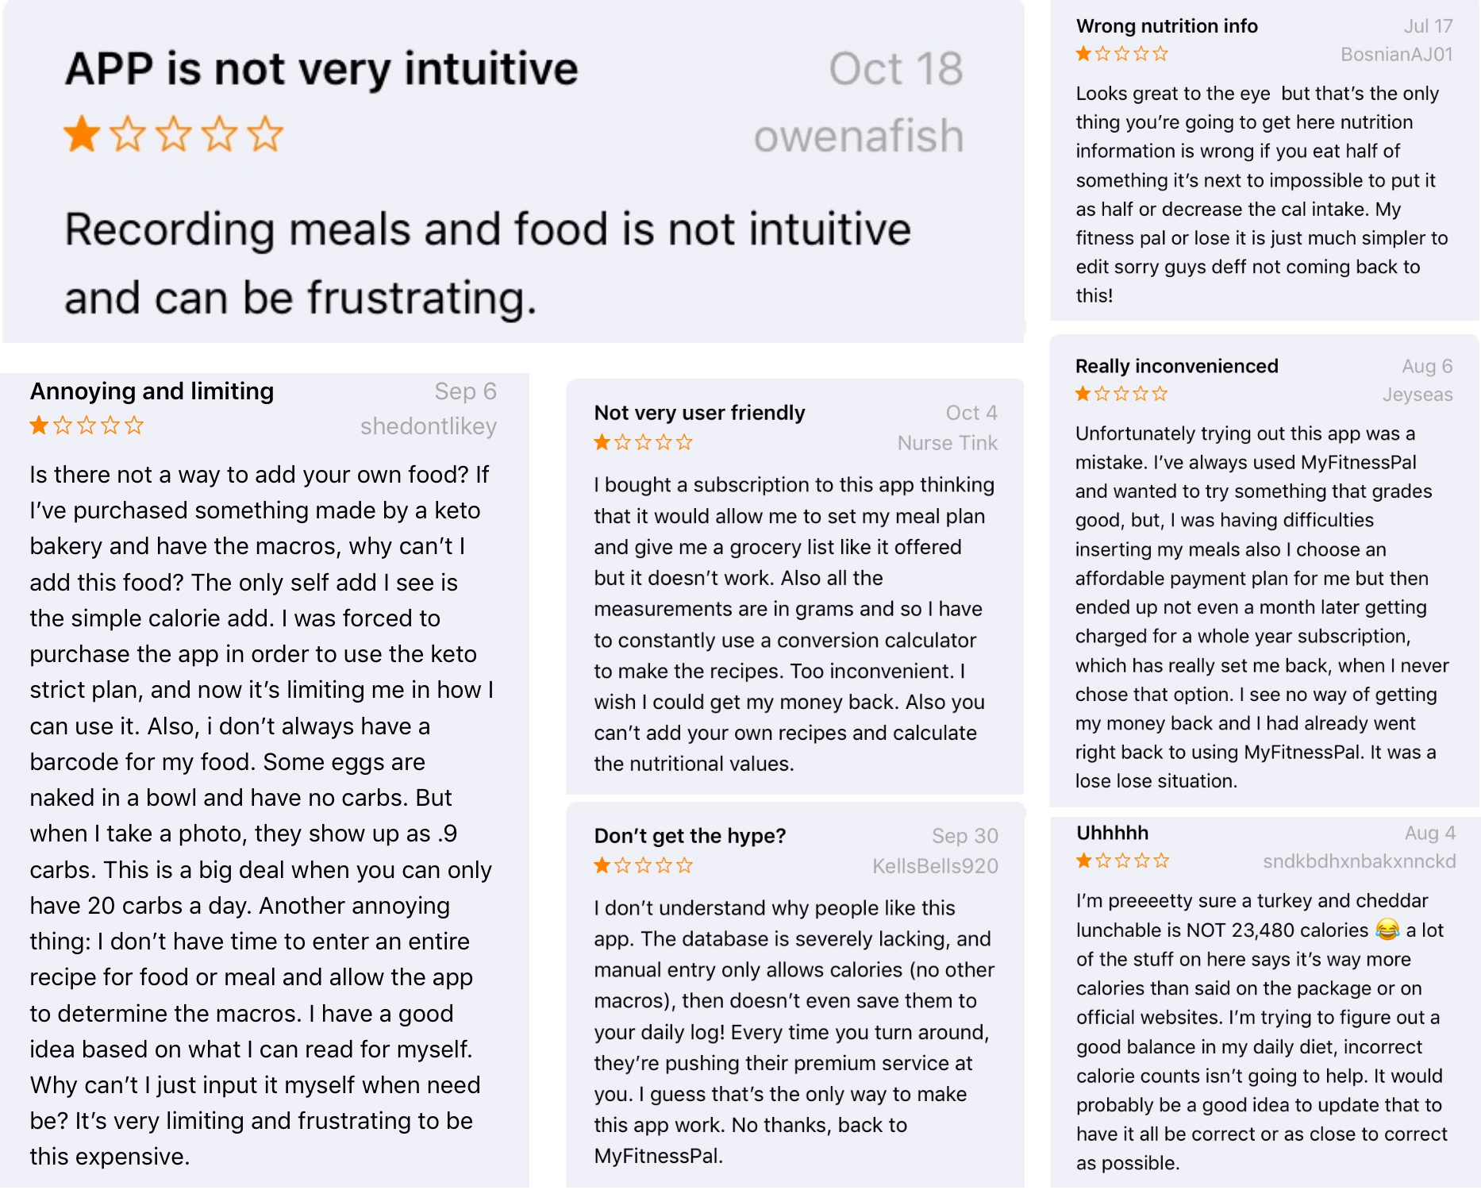Click the Jeyseas reviewer name

pyautogui.click(x=1418, y=395)
